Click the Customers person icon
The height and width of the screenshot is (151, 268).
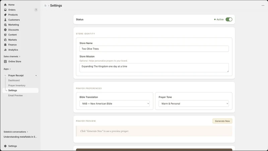click(x=5, y=20)
